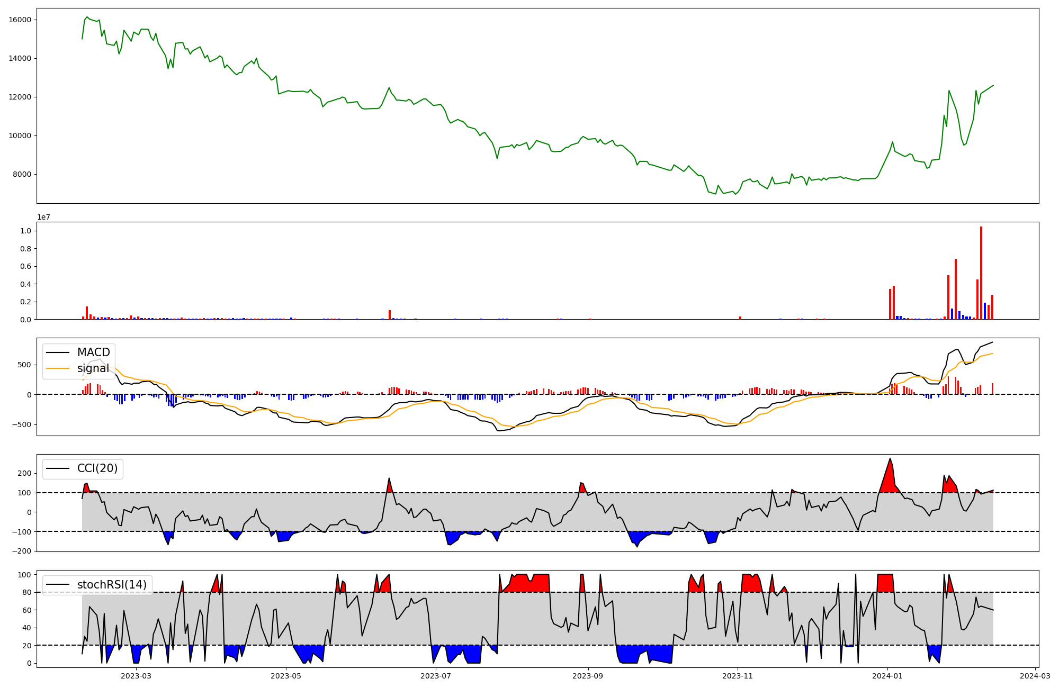Click the black MACD legend line sample

[58, 352]
